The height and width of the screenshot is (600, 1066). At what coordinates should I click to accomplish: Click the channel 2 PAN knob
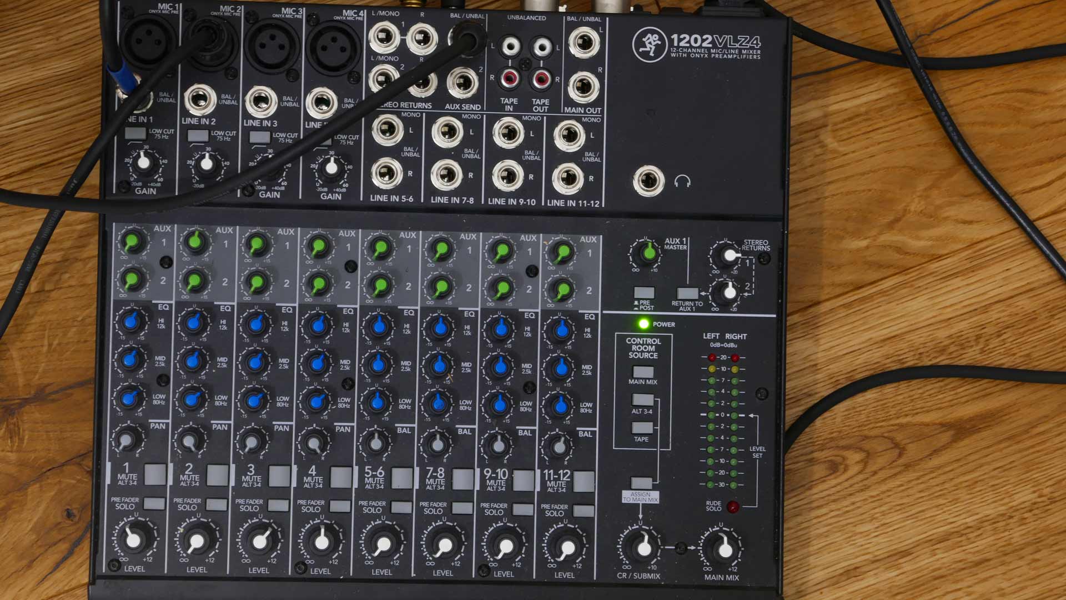tap(190, 441)
